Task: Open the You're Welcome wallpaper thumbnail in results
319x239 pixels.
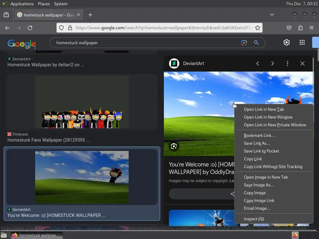Action: (82, 177)
